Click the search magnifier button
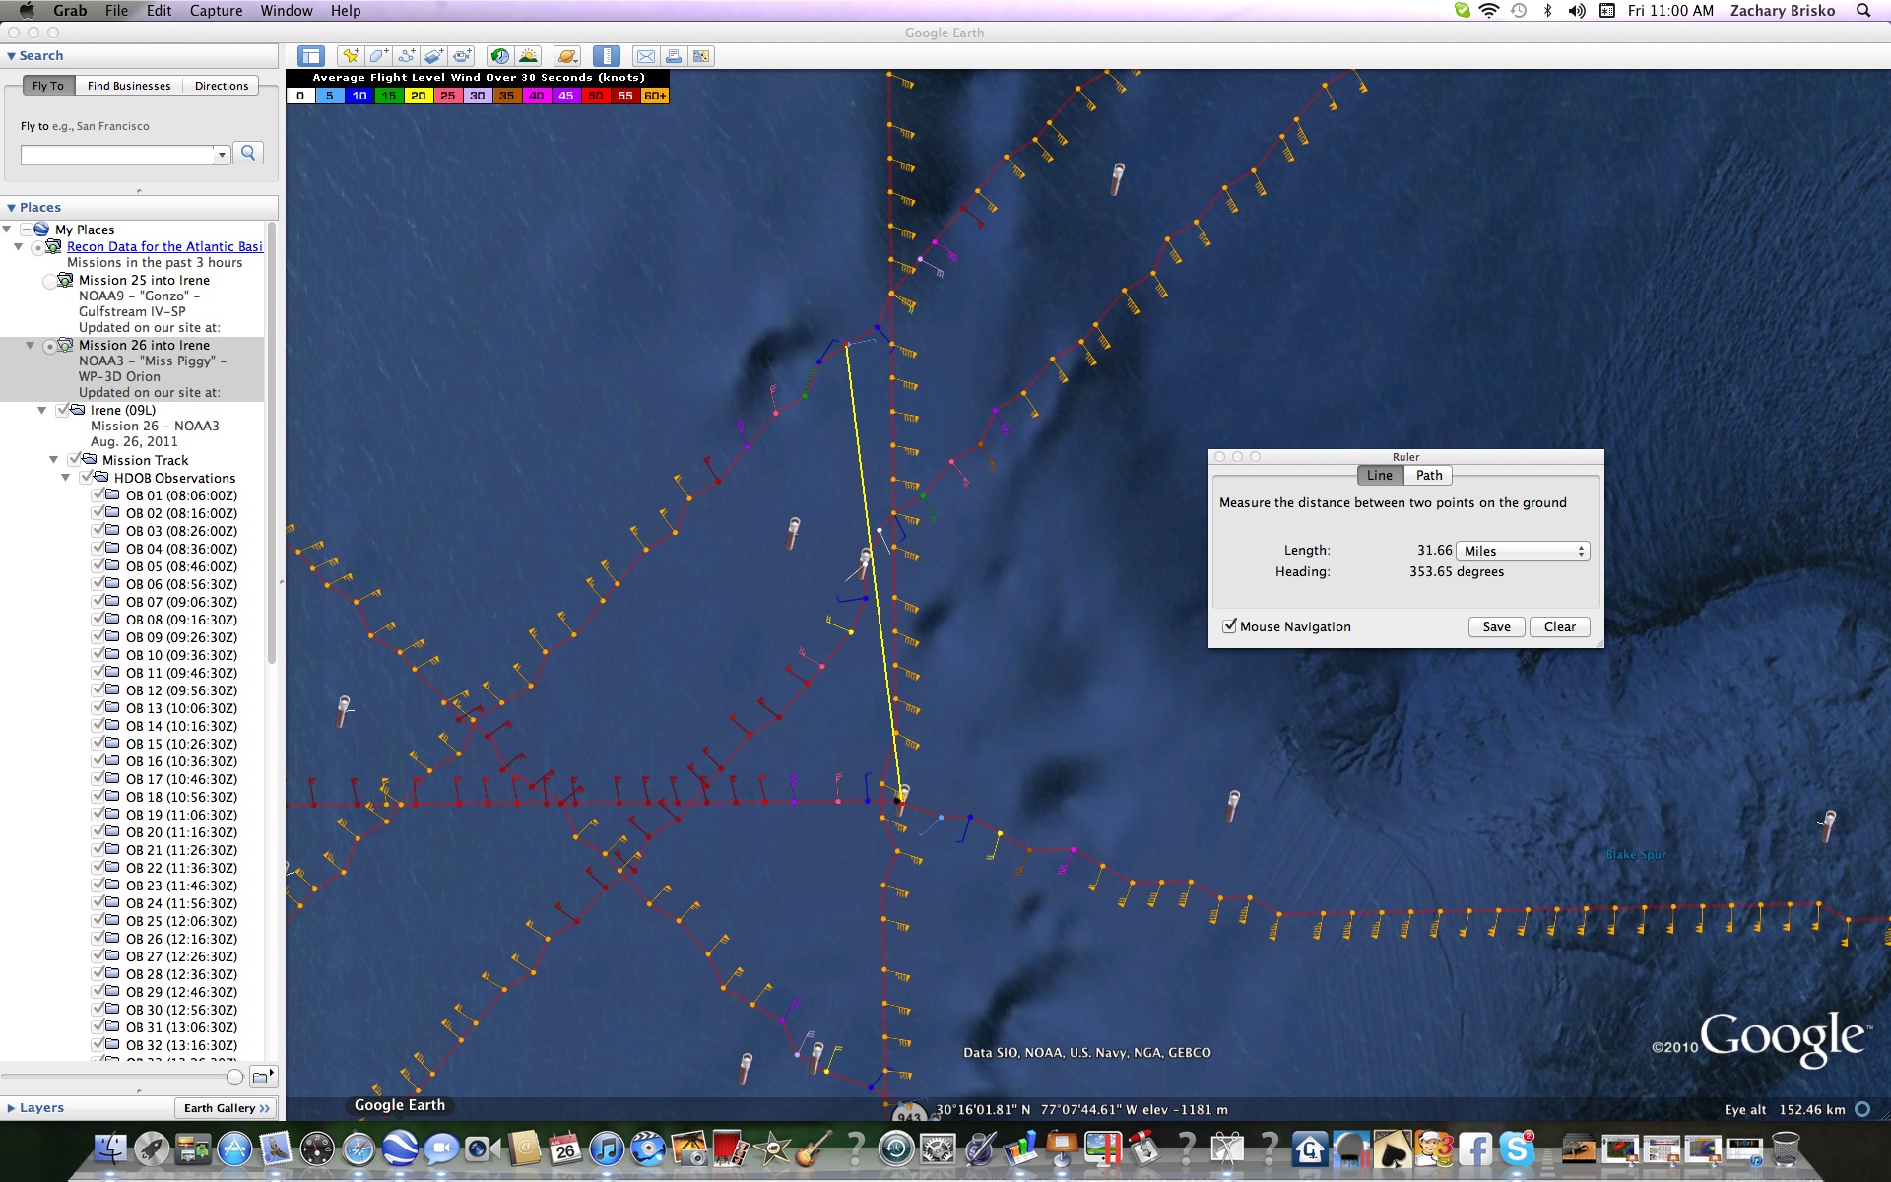Screen dimensions: 1891x1182 click(x=248, y=153)
